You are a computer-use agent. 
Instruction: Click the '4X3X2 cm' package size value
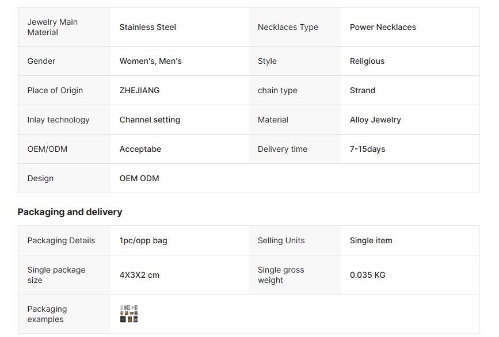pos(139,275)
